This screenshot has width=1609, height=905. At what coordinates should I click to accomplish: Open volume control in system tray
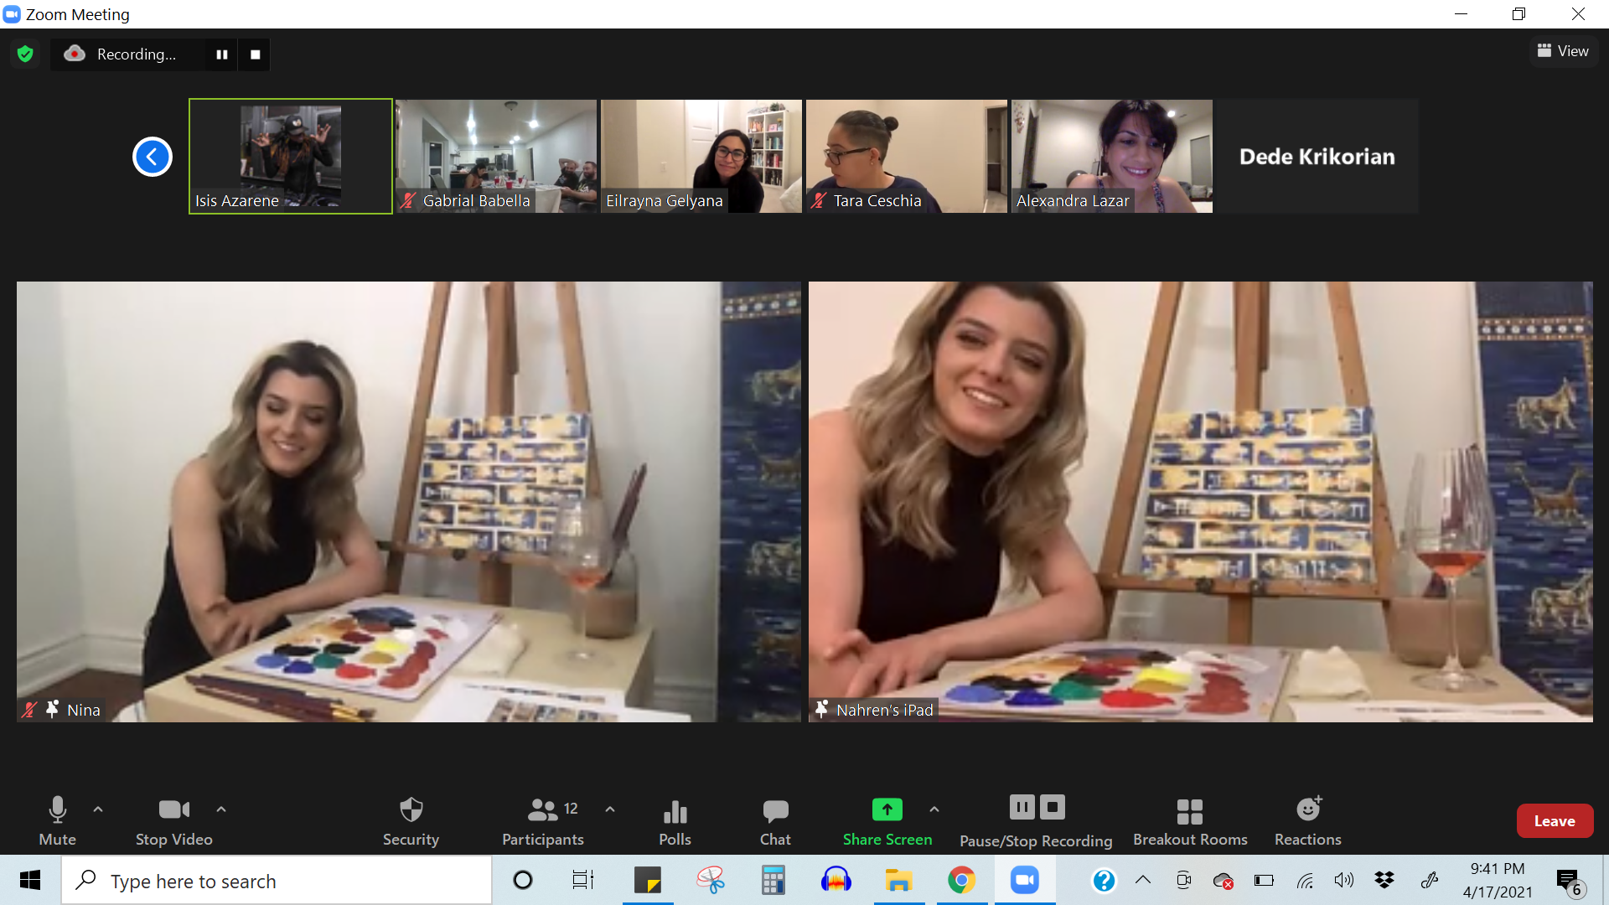1344,880
